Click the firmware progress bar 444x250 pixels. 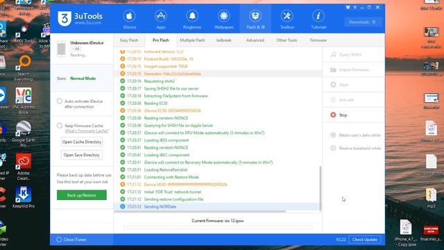click(x=218, y=227)
